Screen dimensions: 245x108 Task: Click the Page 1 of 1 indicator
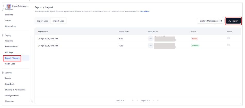[145, 101]
